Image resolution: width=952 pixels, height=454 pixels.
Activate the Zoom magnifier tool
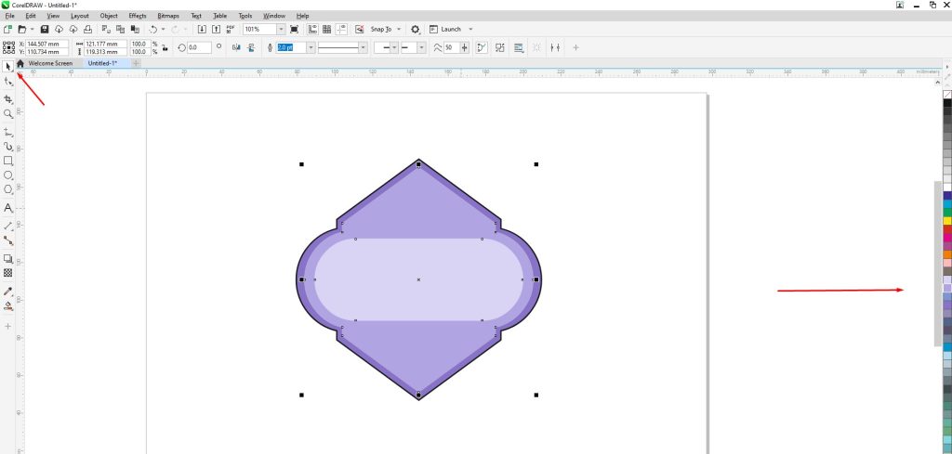pos(8,114)
